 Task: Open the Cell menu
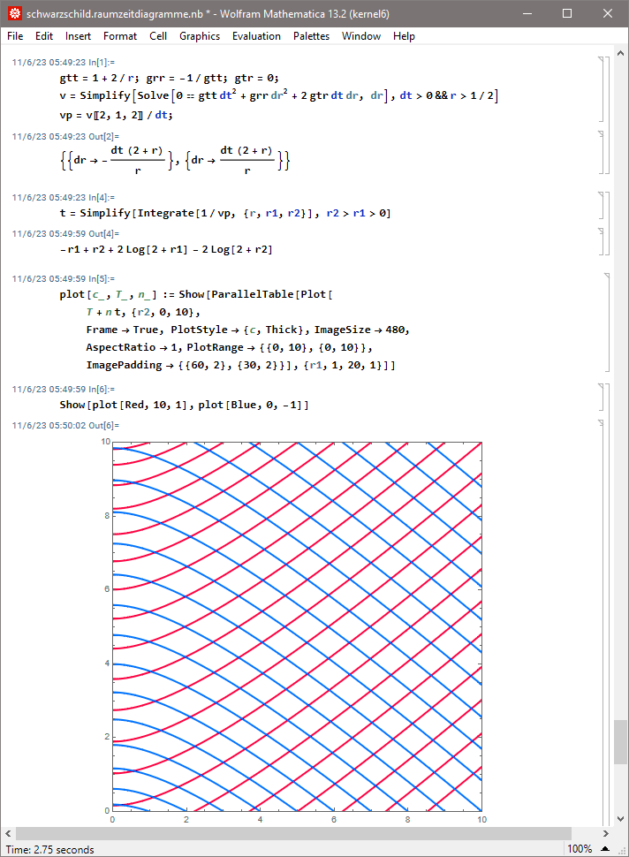click(158, 36)
